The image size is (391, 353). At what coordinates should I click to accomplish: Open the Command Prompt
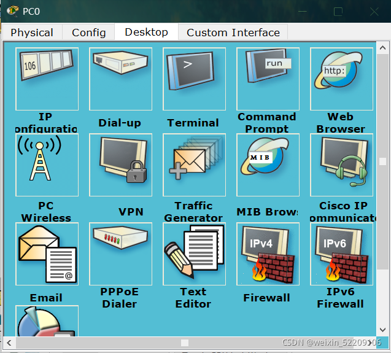pos(268,79)
